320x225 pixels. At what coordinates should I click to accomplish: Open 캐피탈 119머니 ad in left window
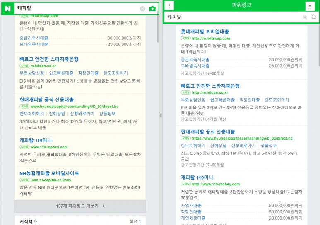coord(36,140)
